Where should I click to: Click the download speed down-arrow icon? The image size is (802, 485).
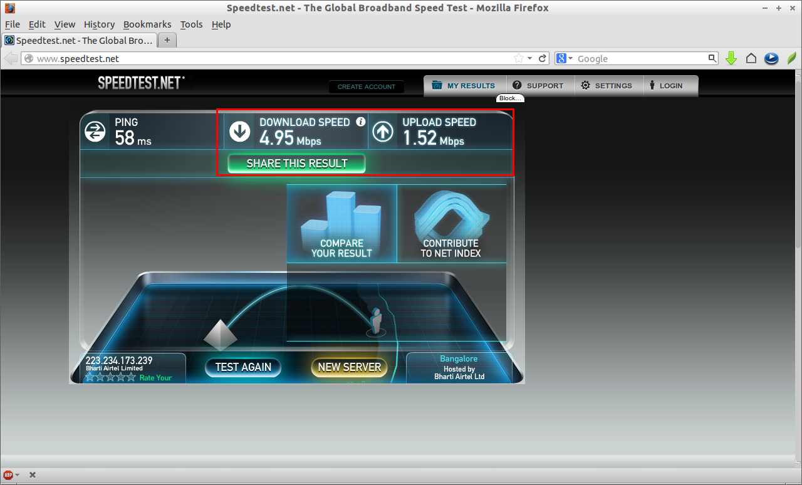coord(240,132)
